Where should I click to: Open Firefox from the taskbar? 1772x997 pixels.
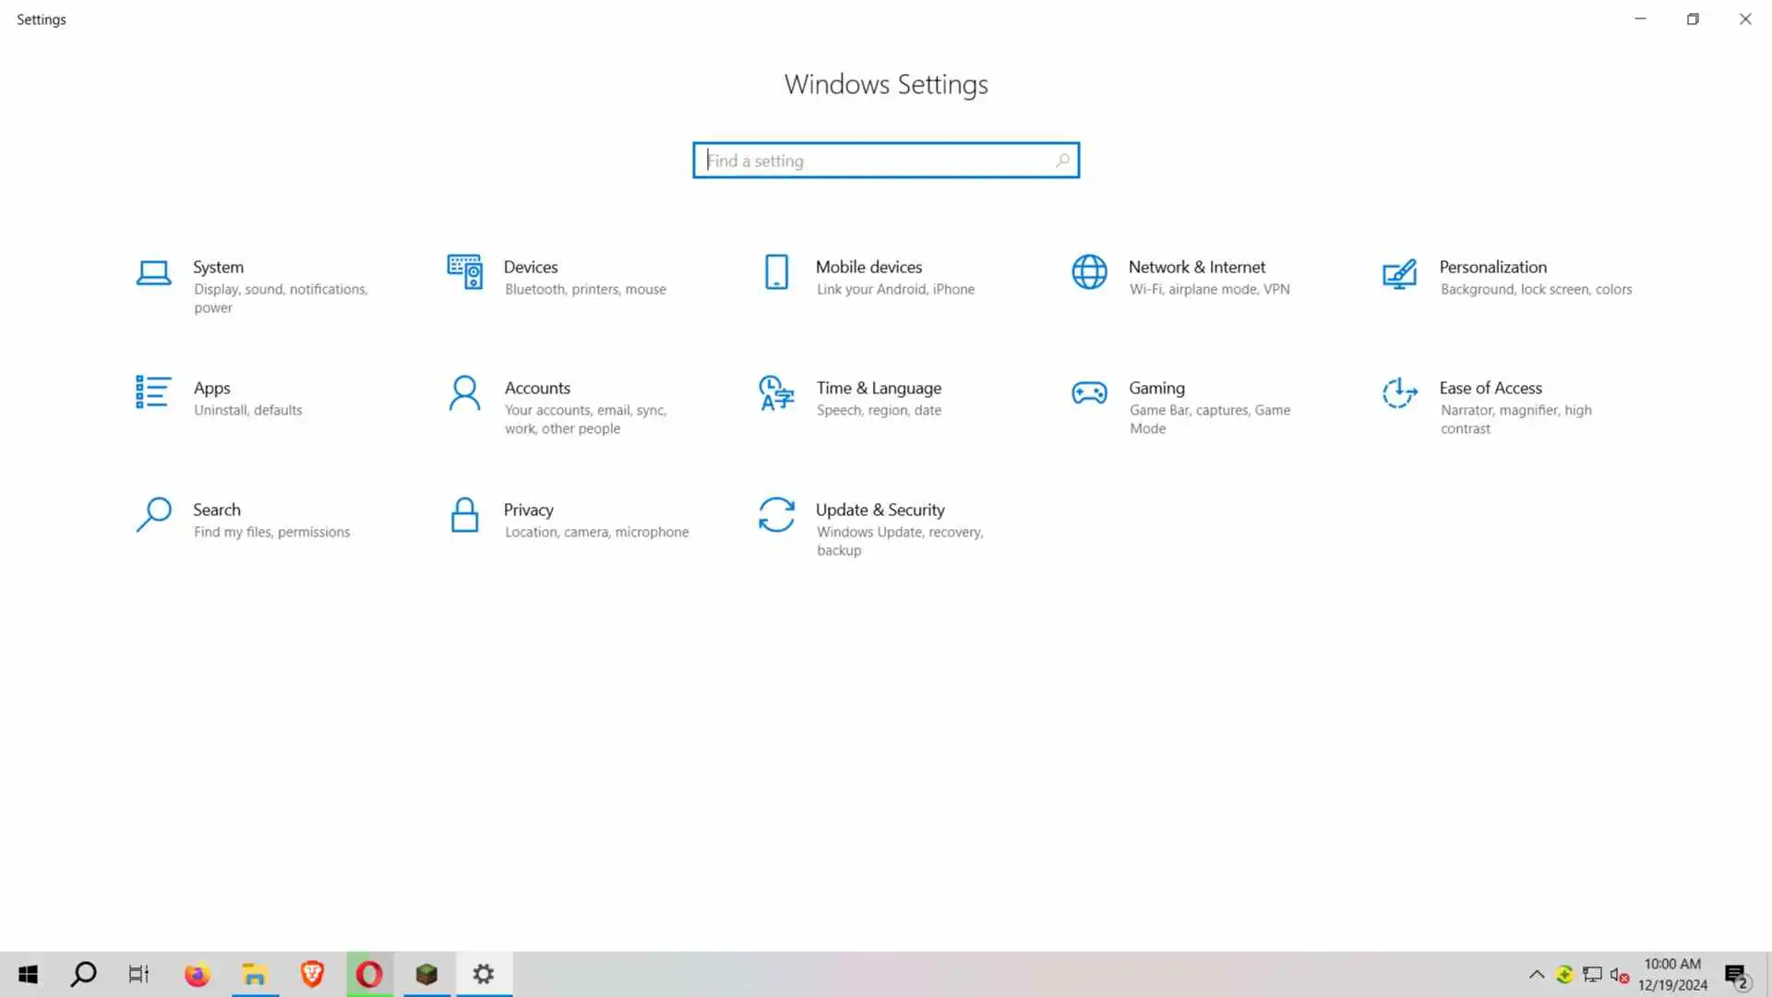[x=197, y=974]
